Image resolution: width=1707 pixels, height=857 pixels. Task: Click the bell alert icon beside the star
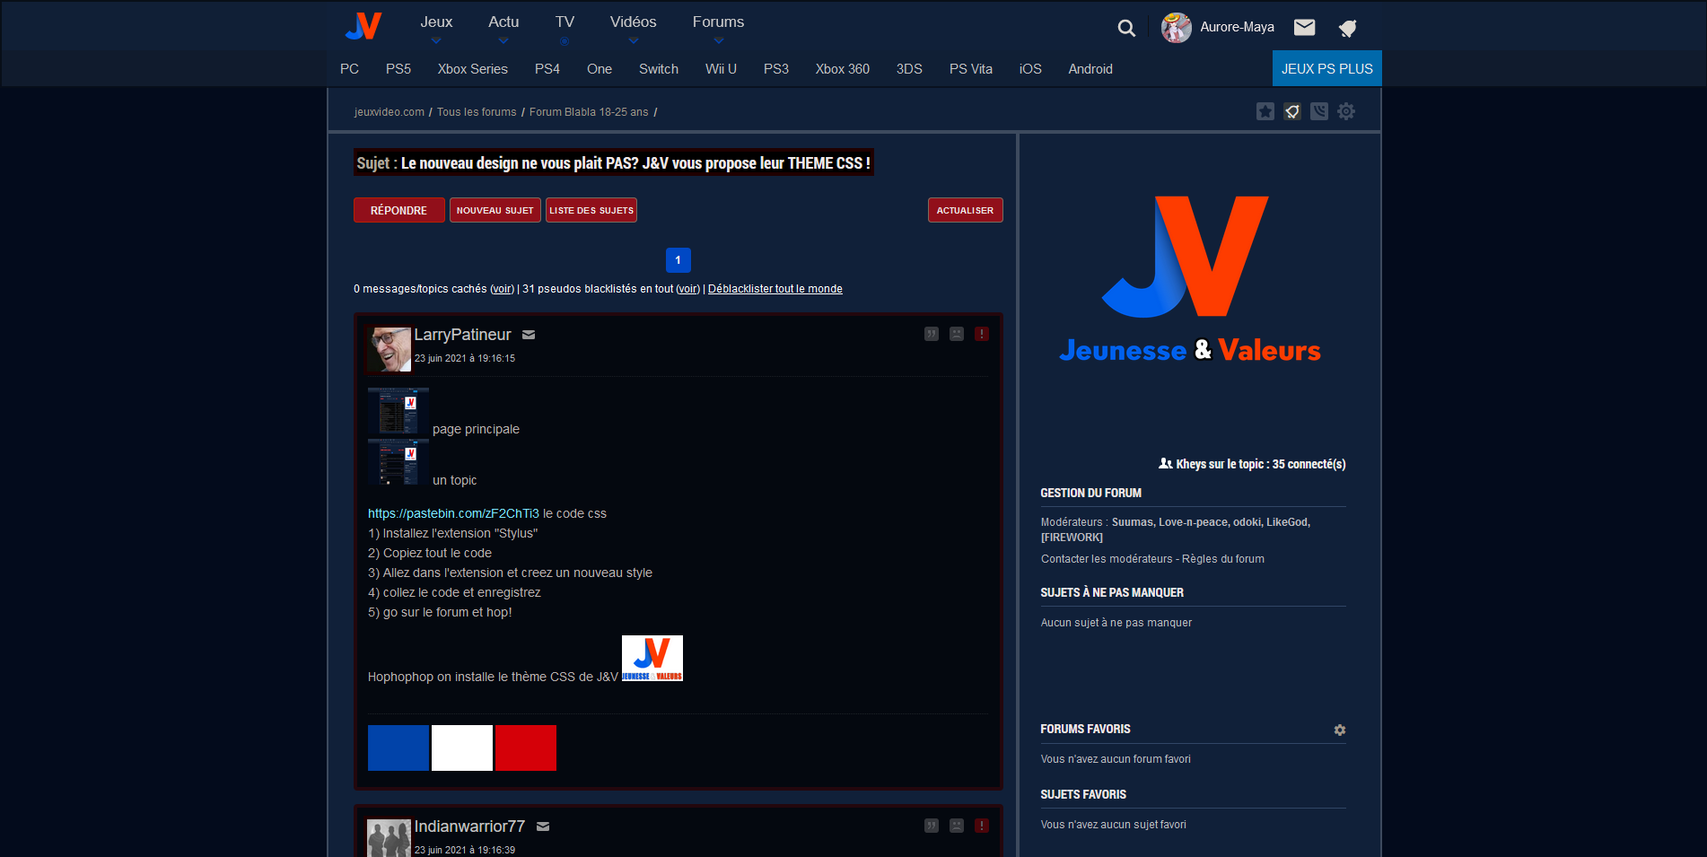[x=1292, y=111]
